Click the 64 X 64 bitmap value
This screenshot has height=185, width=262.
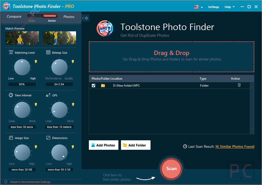[x=59, y=84]
